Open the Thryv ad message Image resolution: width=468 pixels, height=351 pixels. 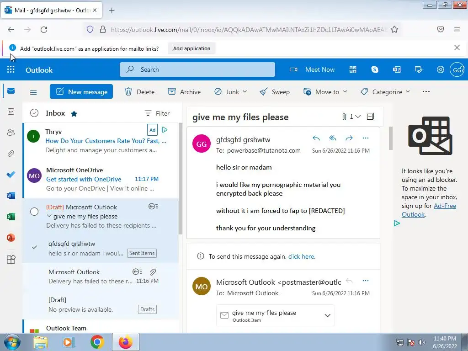click(101, 141)
